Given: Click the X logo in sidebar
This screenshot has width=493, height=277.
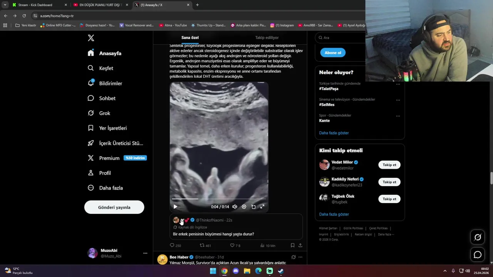Looking at the screenshot, I should pyautogui.click(x=91, y=38).
